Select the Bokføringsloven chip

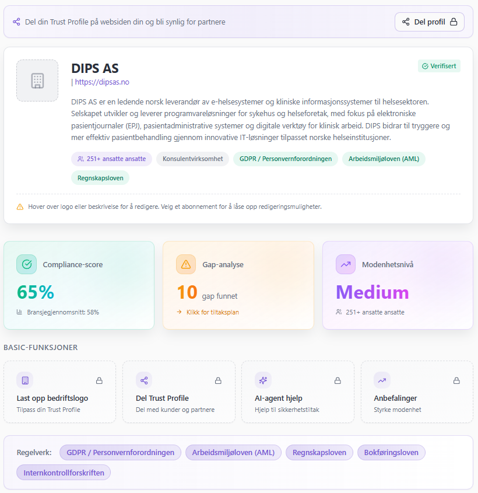(391, 452)
